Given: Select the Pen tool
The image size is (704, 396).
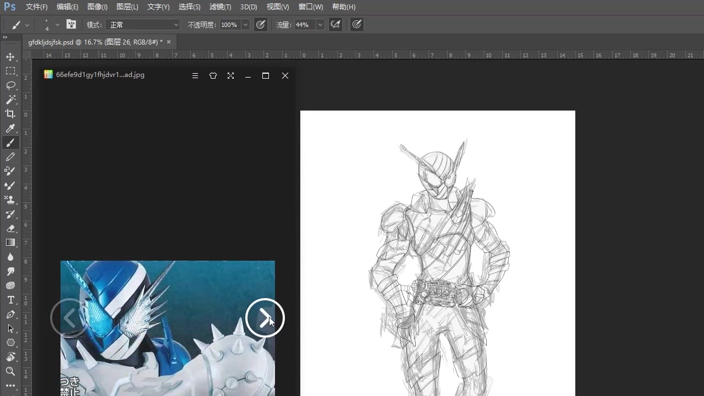Looking at the screenshot, I should point(10,314).
